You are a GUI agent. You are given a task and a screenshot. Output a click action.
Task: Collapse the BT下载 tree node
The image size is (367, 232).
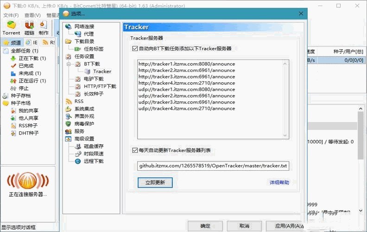[69, 64]
